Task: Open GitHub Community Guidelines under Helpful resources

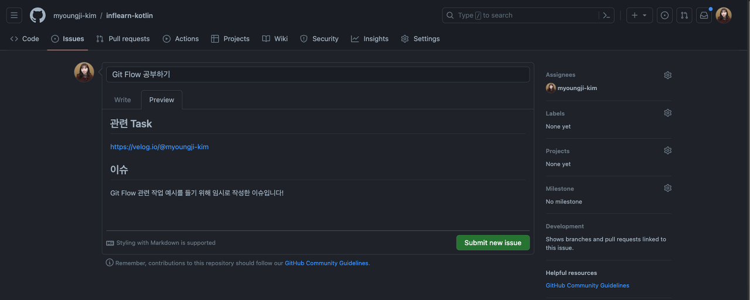Action: [x=587, y=285]
